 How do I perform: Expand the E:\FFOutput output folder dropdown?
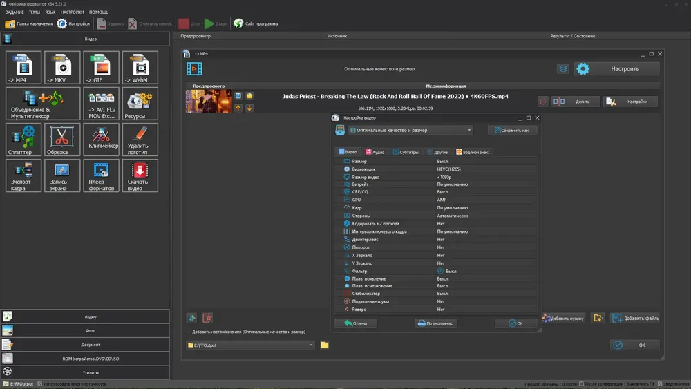[x=311, y=345]
